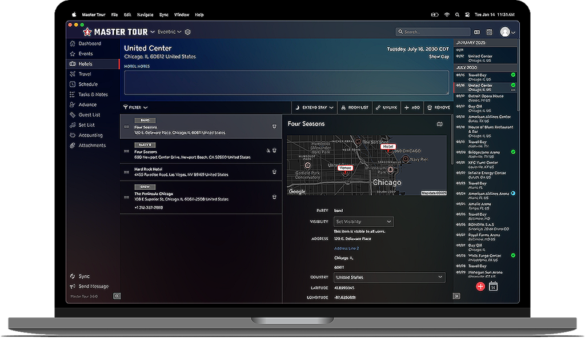This screenshot has height=338, width=585.
Task: Open the calendar day picker icon
Action: point(494,287)
